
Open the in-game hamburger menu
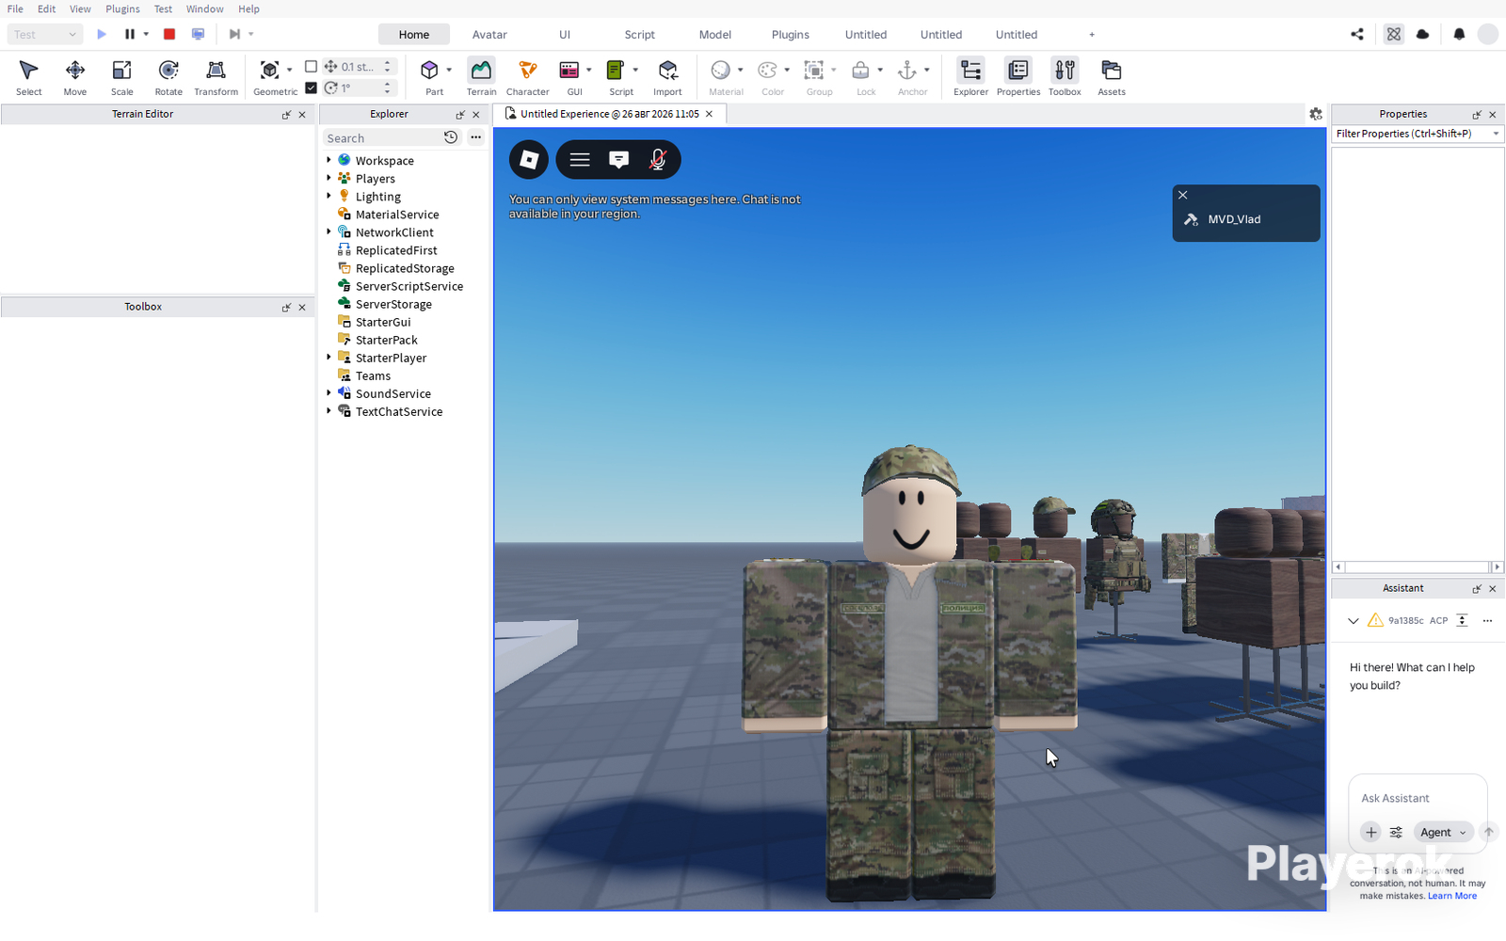(x=580, y=159)
